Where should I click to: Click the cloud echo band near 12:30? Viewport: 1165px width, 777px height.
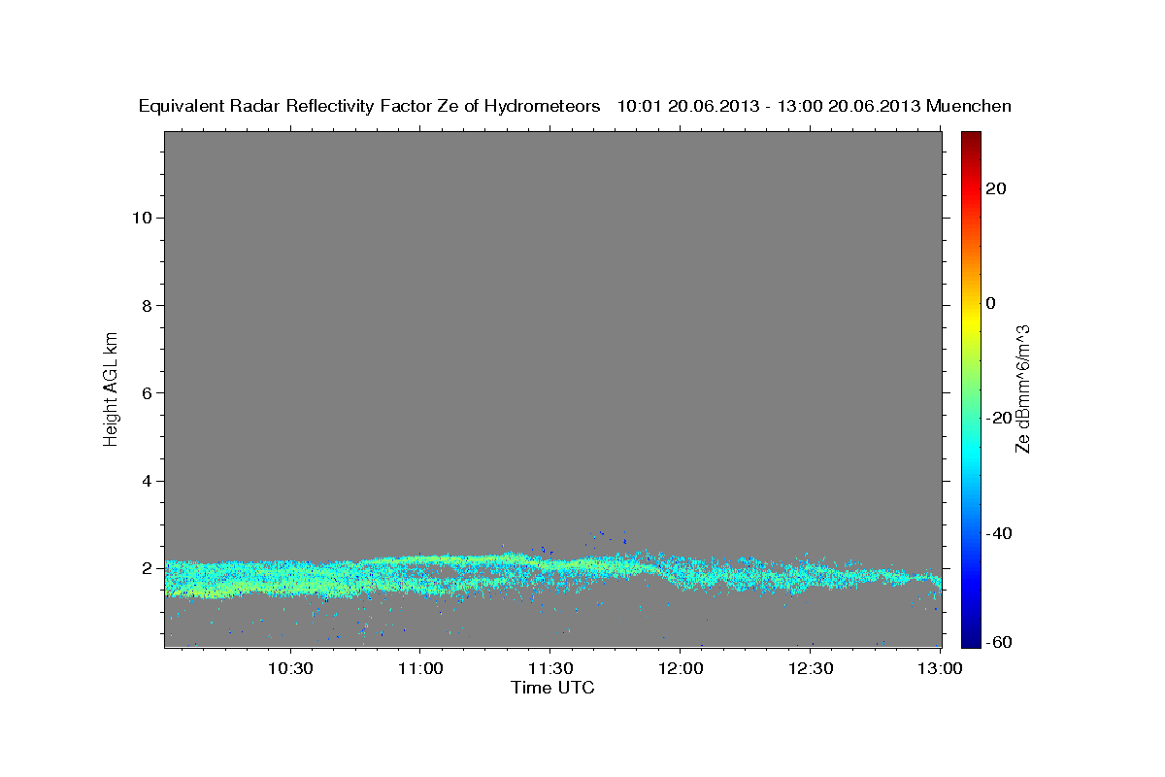point(810,575)
